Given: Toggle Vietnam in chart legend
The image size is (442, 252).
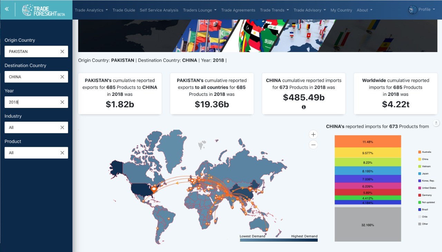Looking at the screenshot, I should pos(424,167).
